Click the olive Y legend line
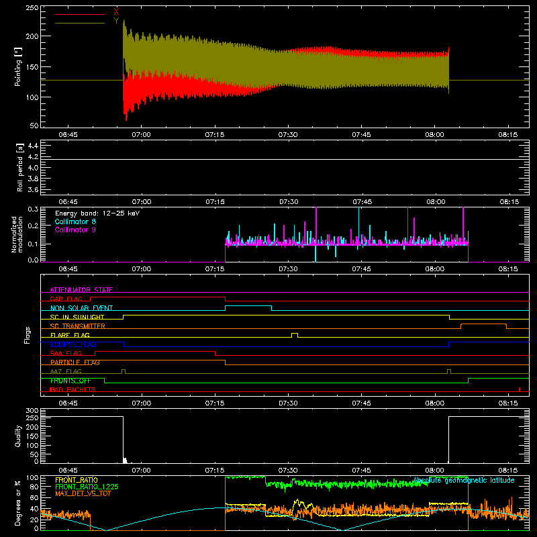This screenshot has width=537, height=537. click(80, 23)
